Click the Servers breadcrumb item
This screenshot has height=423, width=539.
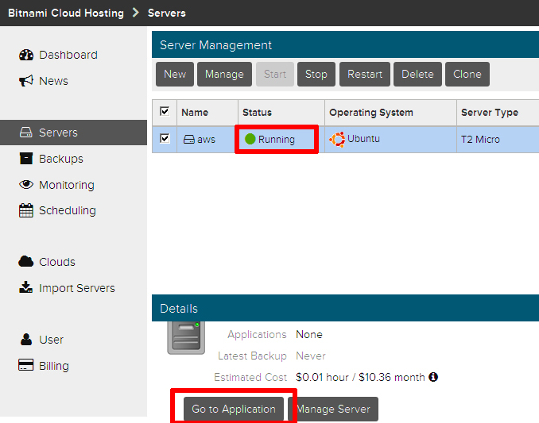167,13
